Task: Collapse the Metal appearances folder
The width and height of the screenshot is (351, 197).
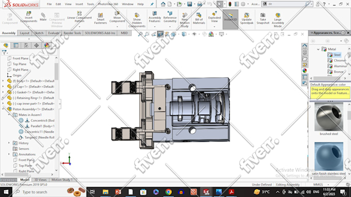Action: pos(318,49)
